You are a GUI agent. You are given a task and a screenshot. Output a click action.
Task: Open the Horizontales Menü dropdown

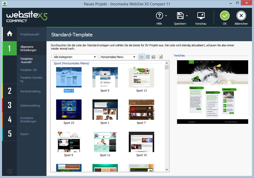pyautogui.click(x=118, y=57)
